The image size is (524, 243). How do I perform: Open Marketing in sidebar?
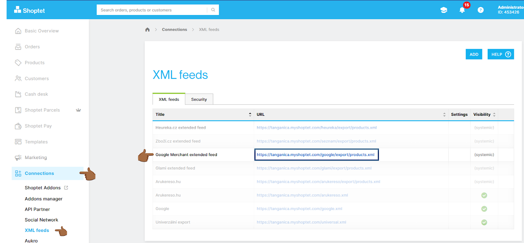tap(36, 158)
